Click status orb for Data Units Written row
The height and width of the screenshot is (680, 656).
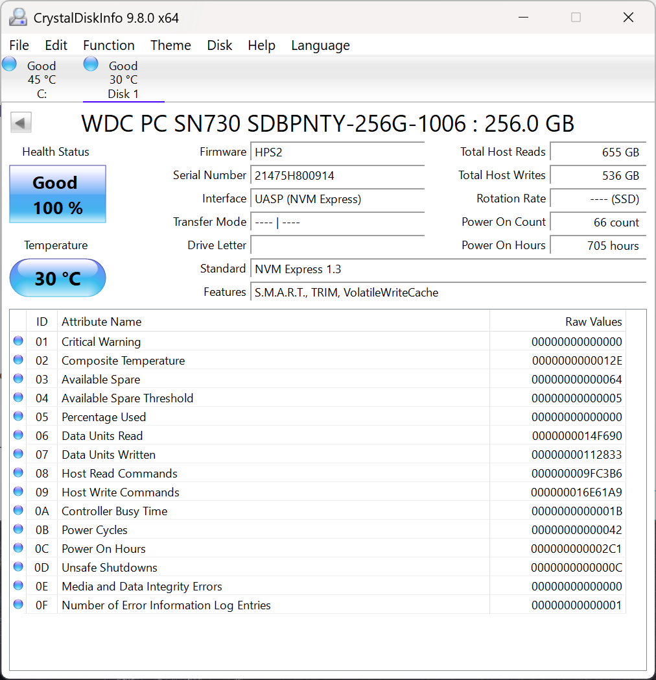click(x=18, y=454)
